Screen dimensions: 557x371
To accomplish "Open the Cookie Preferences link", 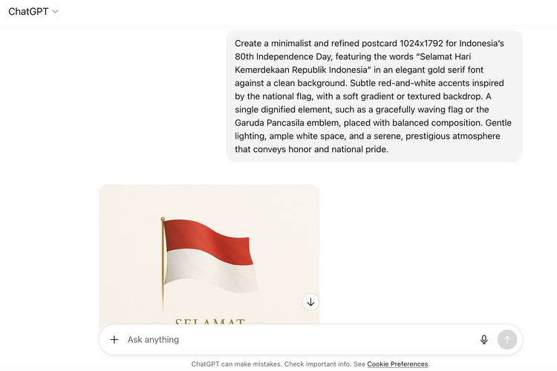I will click(x=397, y=364).
